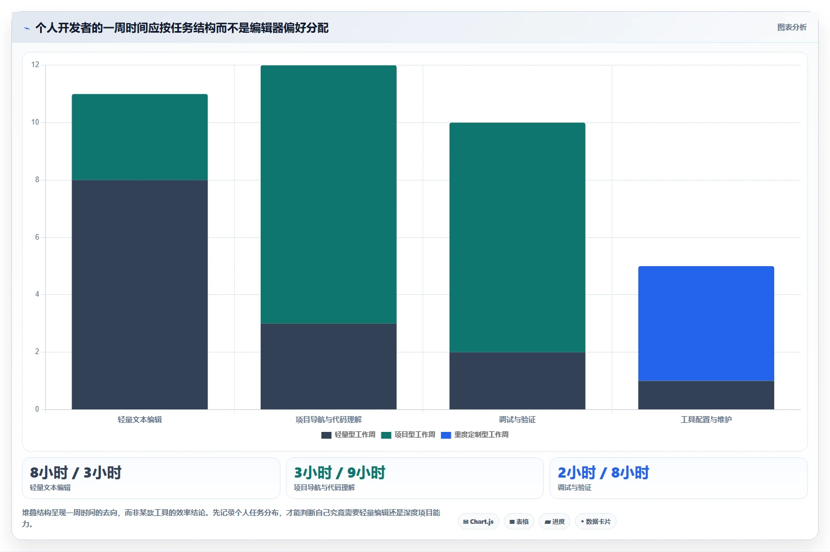Click the y-axis tick label 2
830x552 pixels.
pyautogui.click(x=37, y=352)
